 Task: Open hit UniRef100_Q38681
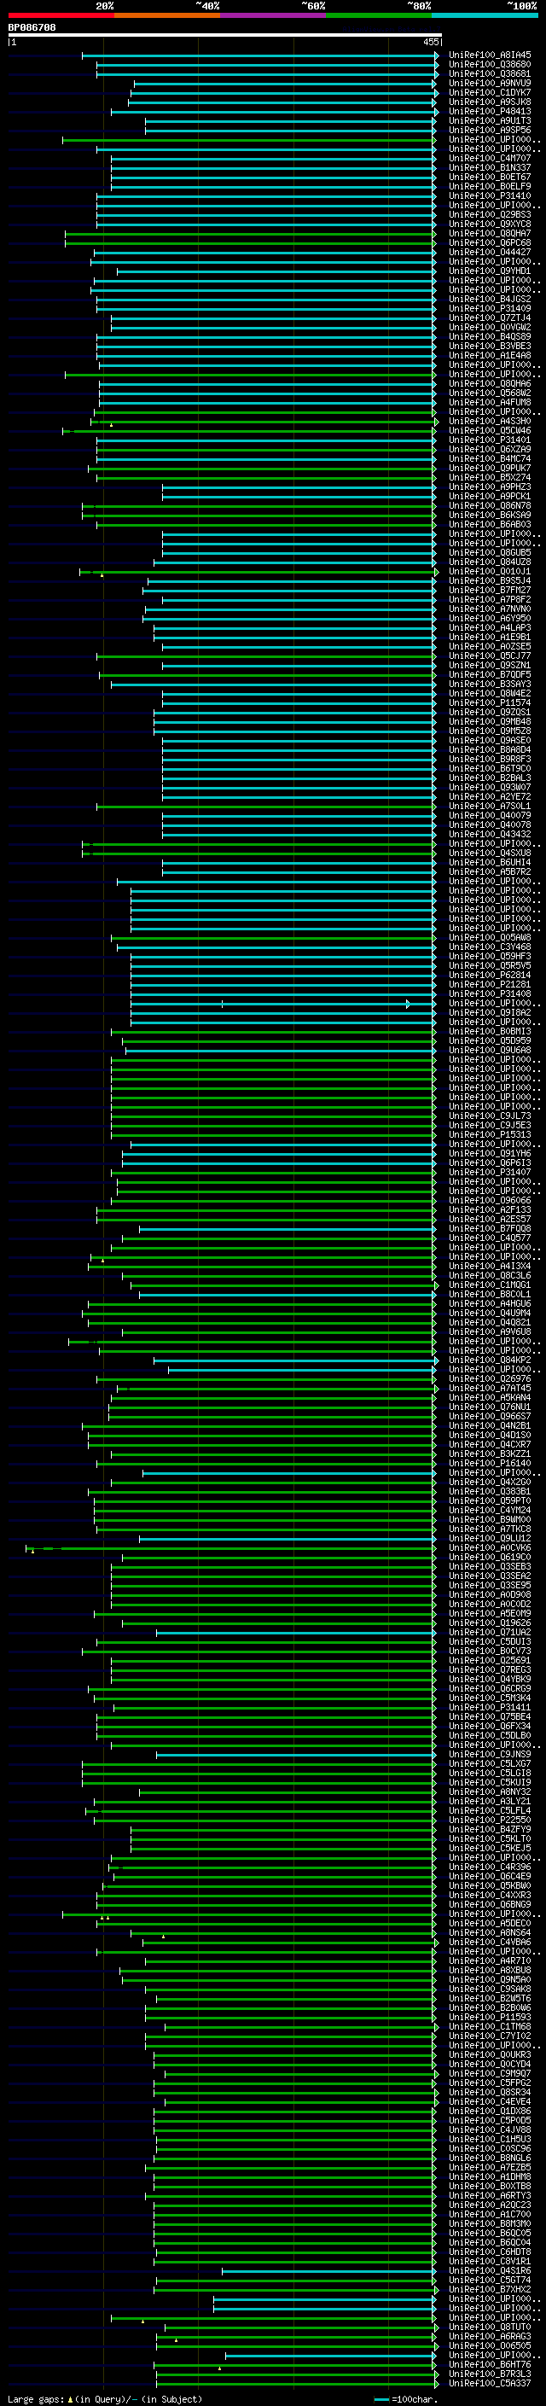(489, 73)
